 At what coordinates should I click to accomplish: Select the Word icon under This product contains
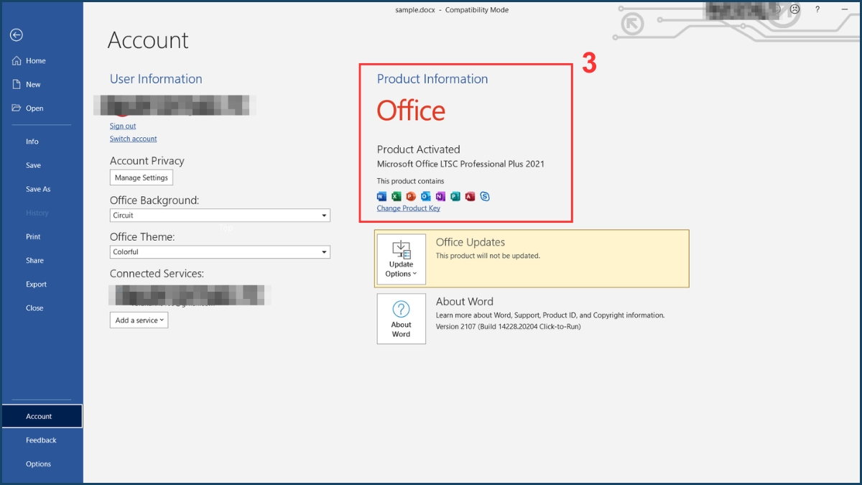(x=381, y=196)
